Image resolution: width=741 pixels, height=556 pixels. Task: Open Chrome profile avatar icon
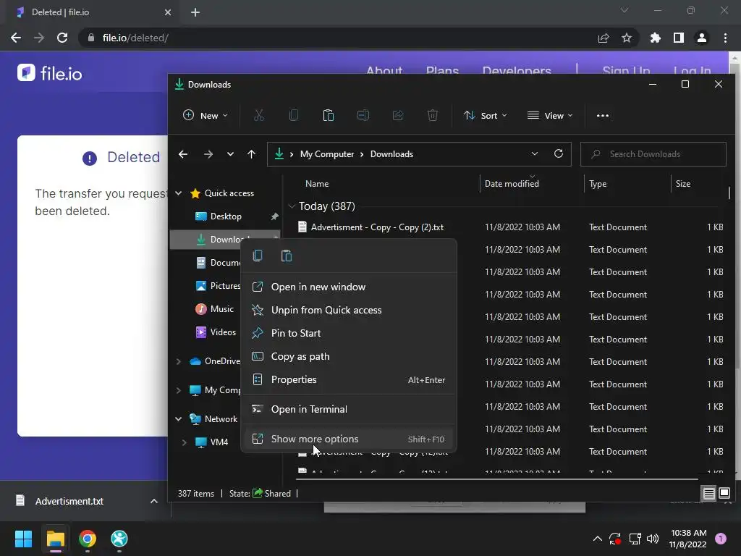click(702, 38)
